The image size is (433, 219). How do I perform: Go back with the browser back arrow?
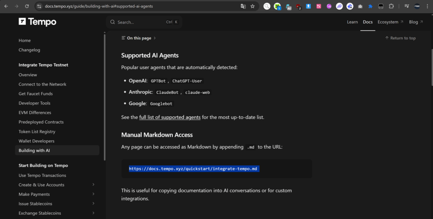tap(6, 6)
